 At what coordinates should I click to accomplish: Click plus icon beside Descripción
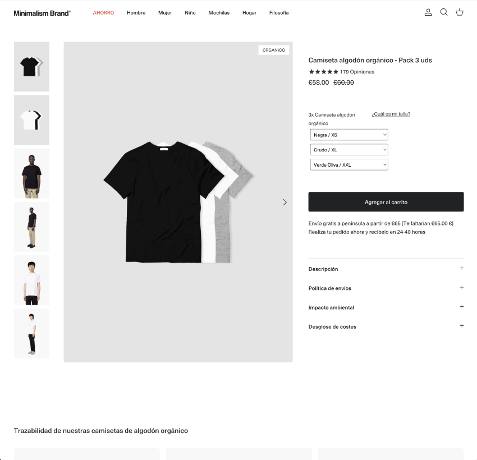[x=462, y=268]
